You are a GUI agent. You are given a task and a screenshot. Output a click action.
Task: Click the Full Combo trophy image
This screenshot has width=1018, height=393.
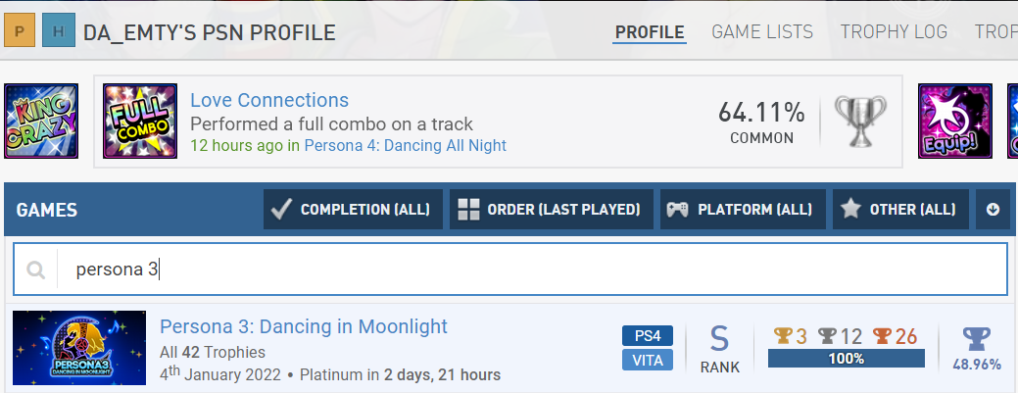[x=139, y=121]
